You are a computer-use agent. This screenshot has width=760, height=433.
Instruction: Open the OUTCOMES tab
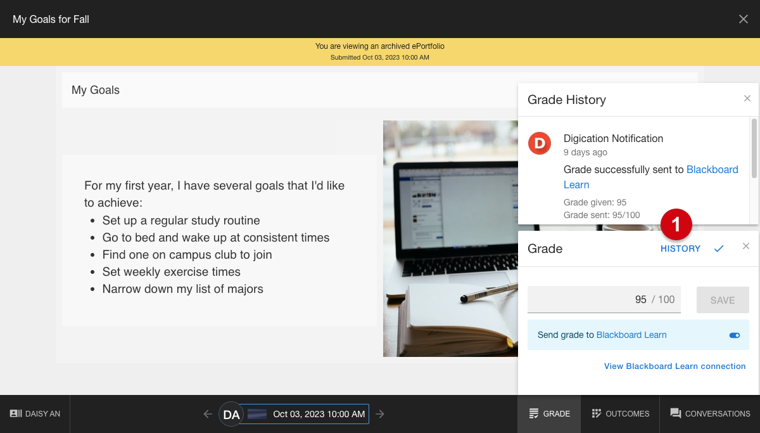[x=620, y=414]
